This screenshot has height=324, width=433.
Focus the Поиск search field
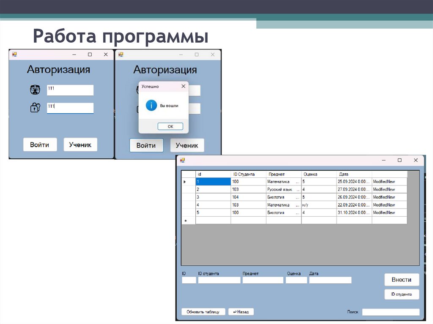coord(391,312)
